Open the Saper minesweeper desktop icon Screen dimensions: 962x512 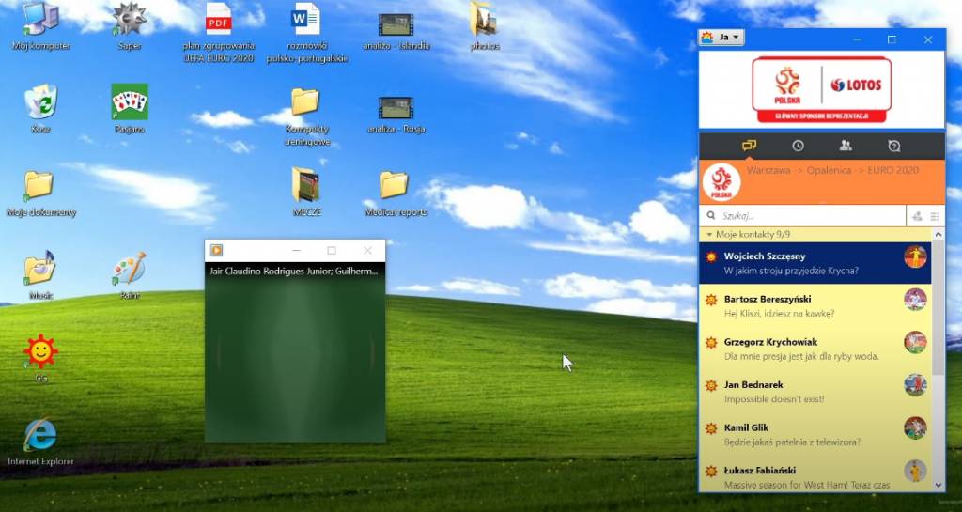[130, 20]
